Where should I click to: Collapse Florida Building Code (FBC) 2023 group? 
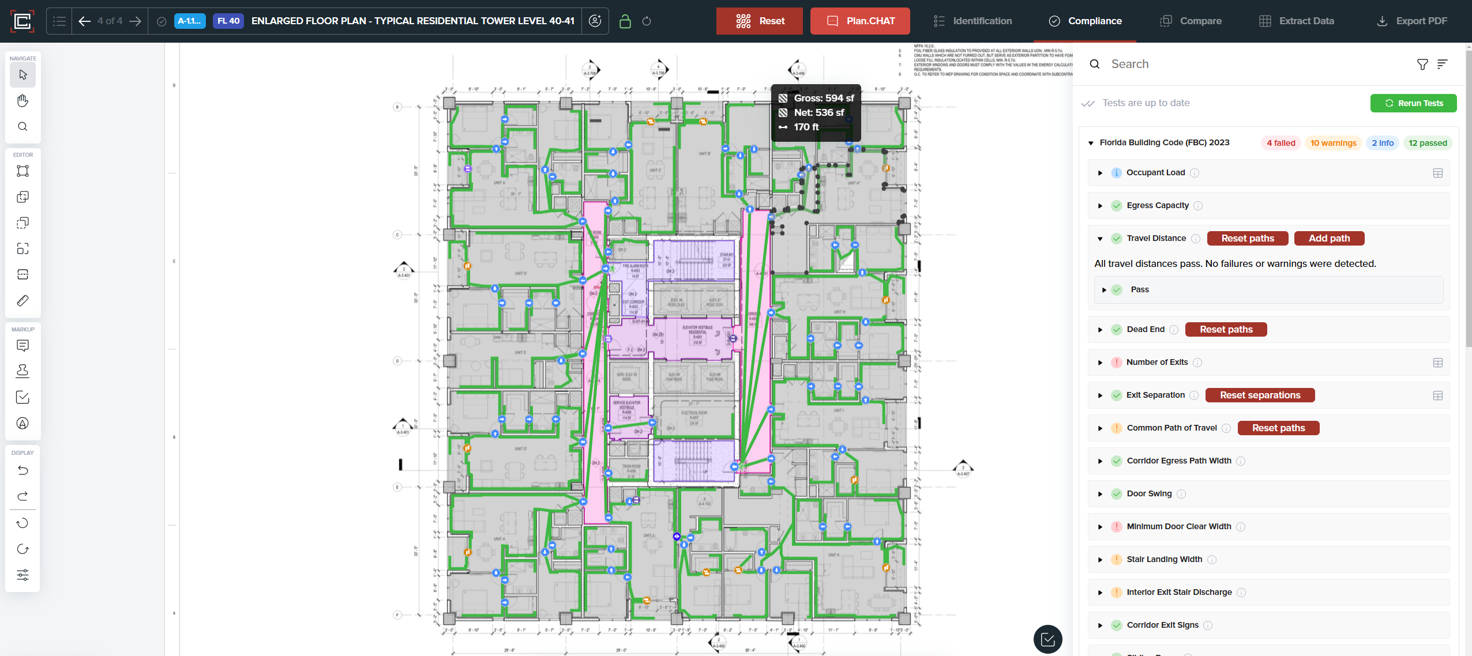1091,143
